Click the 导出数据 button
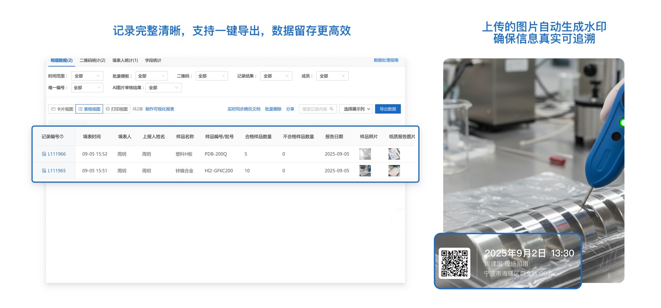This screenshot has width=661, height=308. click(x=388, y=109)
